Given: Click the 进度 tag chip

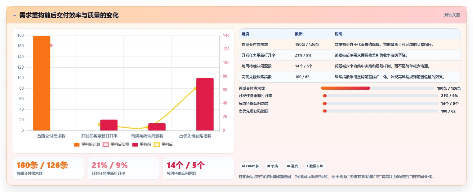Looking at the screenshot, I should point(292,166).
